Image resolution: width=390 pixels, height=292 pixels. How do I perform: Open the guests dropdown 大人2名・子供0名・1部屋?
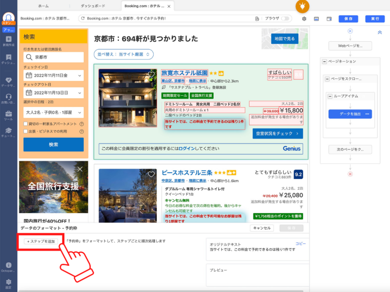[x=54, y=112]
